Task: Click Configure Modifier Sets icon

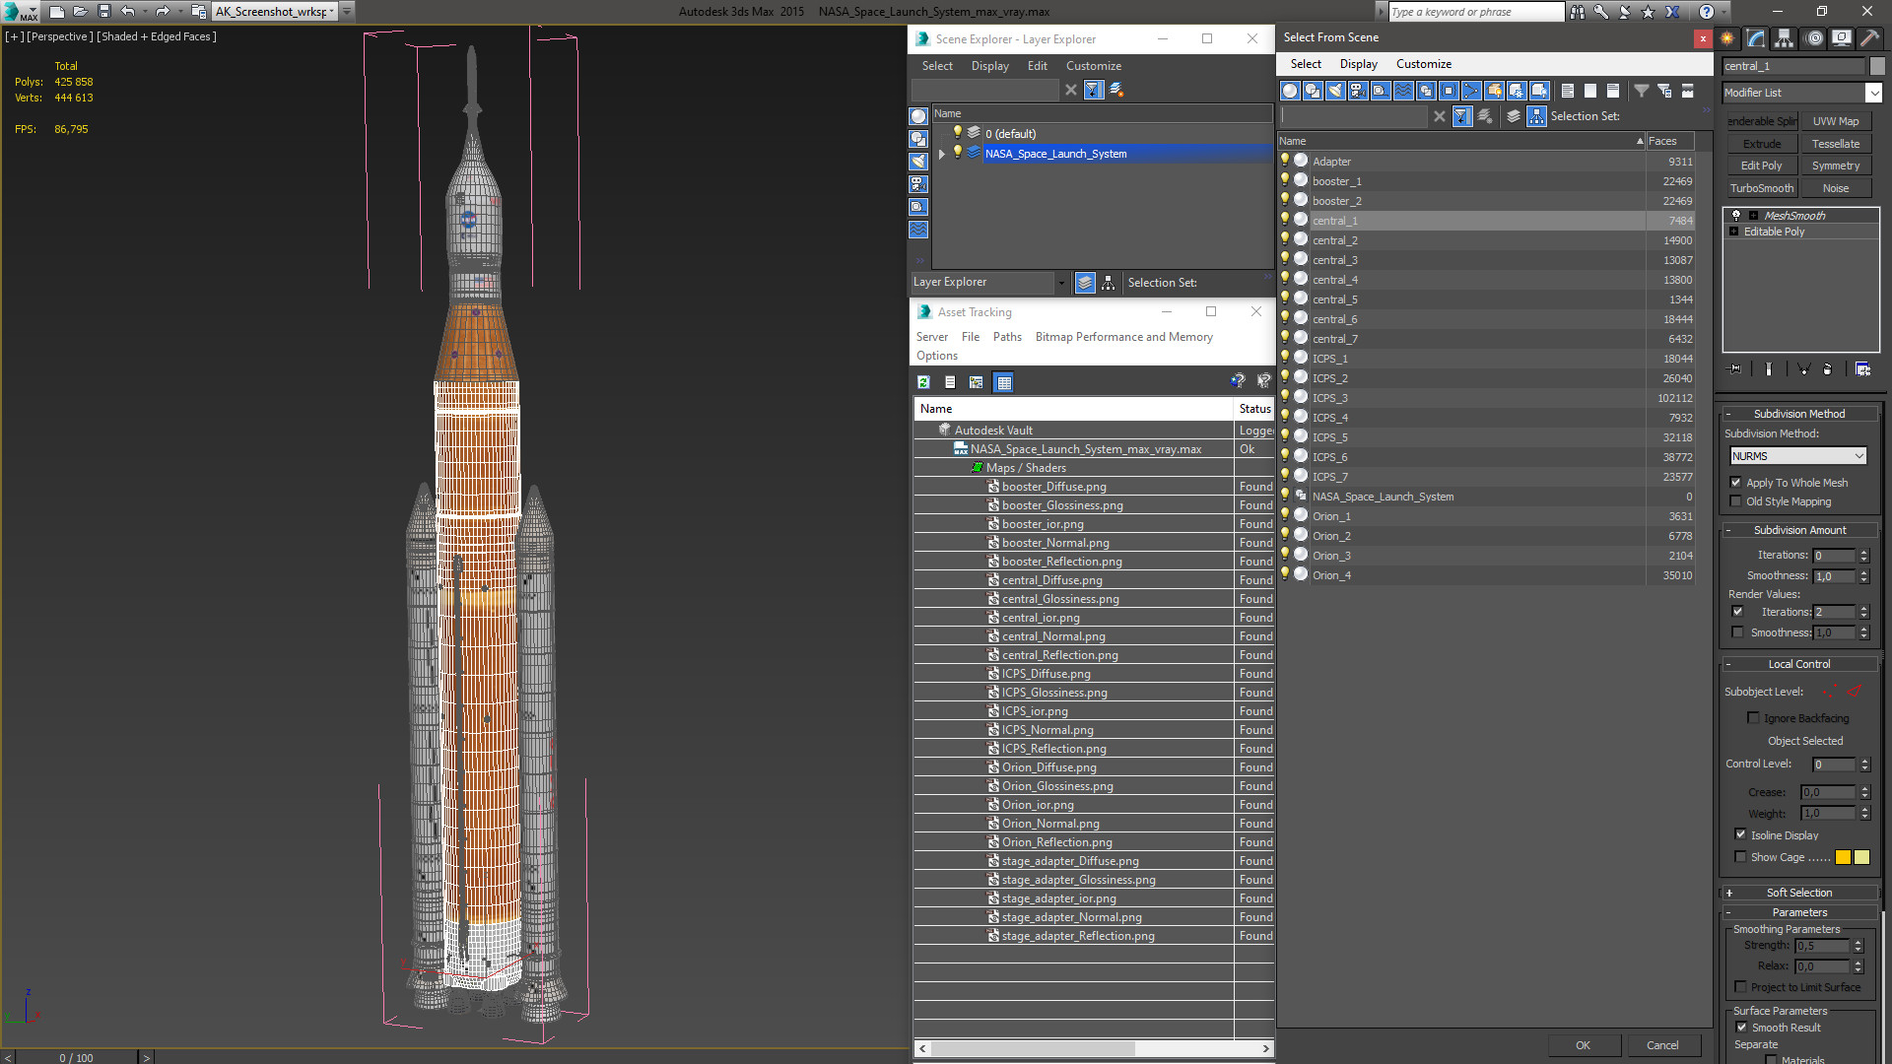Action: coord(1862,368)
